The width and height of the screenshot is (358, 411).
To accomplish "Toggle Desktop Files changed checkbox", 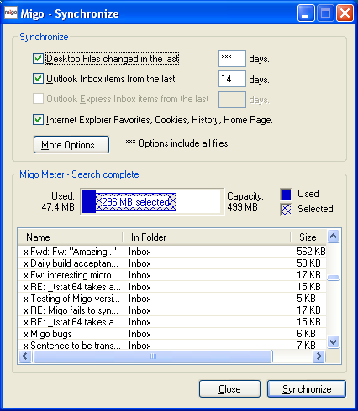I will pyautogui.click(x=38, y=59).
